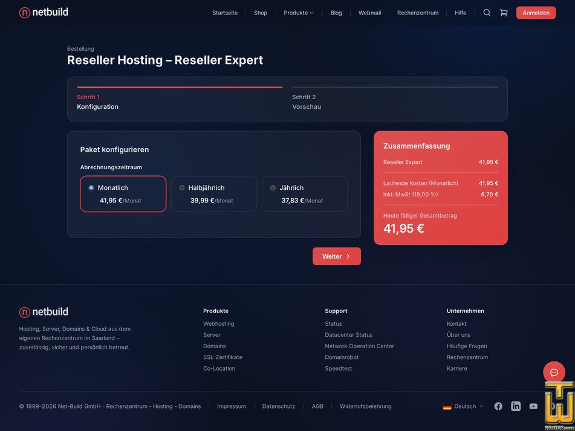575x431 pixels.
Task: Open Rechenzentrum in top navigation
Action: [x=418, y=13]
